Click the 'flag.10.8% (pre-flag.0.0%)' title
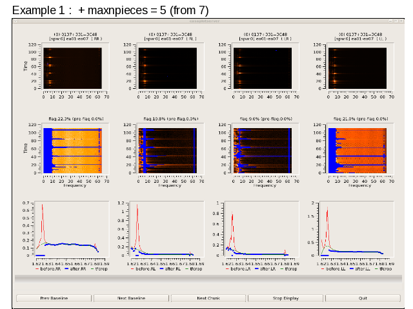The height and width of the screenshot is (309, 413). (x=170, y=119)
